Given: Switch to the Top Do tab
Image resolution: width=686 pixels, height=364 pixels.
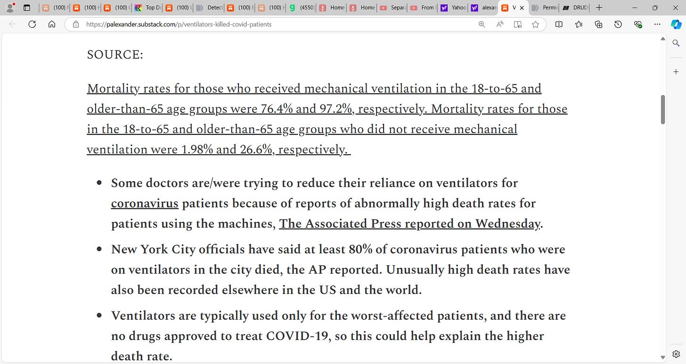Looking at the screenshot, I should 147,8.
